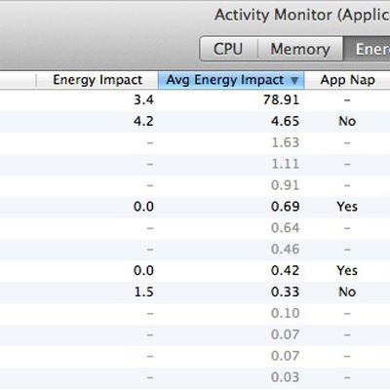The image size is (390, 390).
Task: Switch to the Memory tab
Action: 300,49
